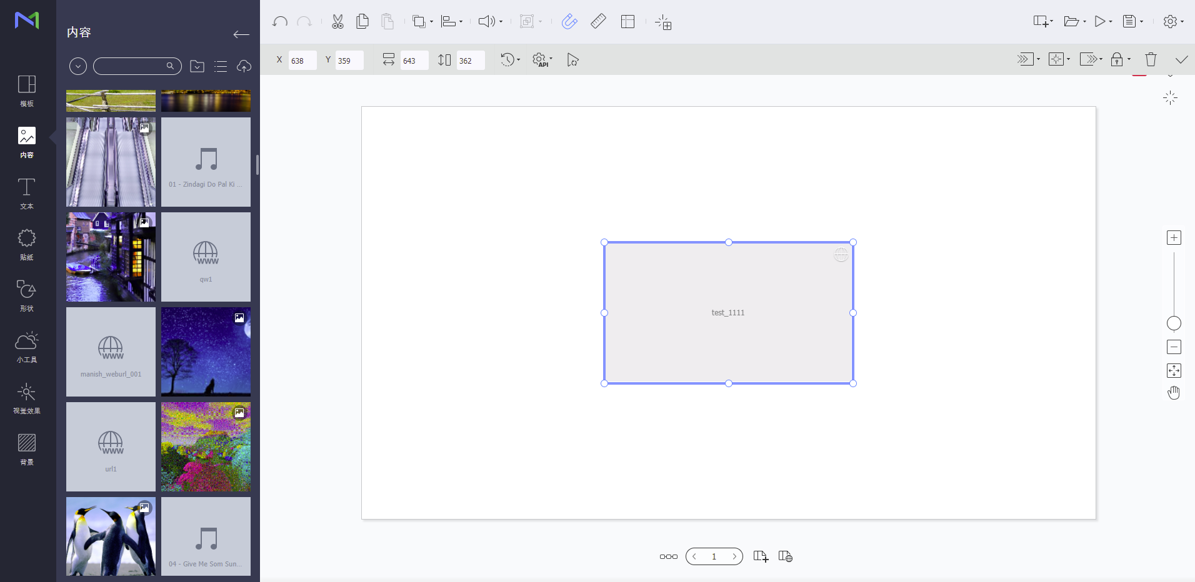Click fit-to-screen icon below zoom slider
Image resolution: width=1195 pixels, height=582 pixels.
(1174, 371)
